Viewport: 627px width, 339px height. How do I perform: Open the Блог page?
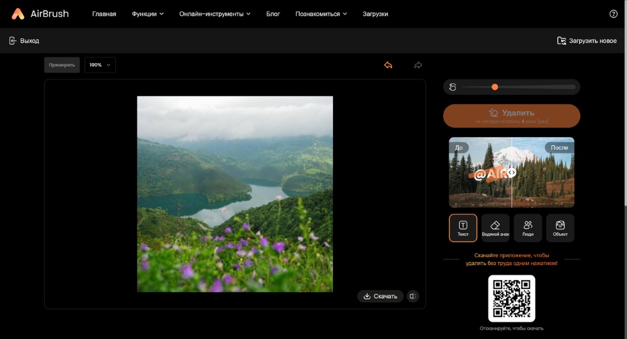(x=273, y=14)
